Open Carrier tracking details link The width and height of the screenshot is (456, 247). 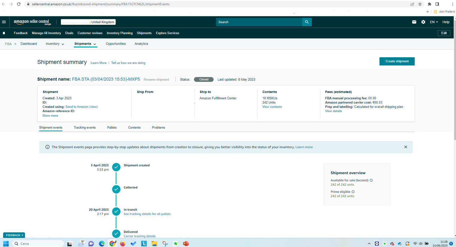click(140, 236)
